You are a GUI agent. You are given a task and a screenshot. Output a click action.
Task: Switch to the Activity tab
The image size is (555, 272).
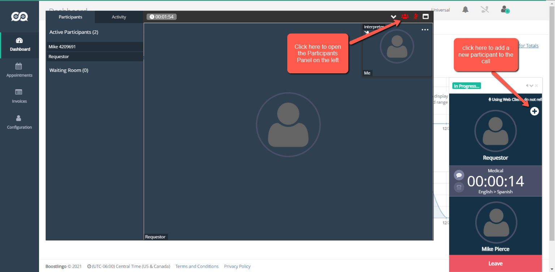point(119,17)
